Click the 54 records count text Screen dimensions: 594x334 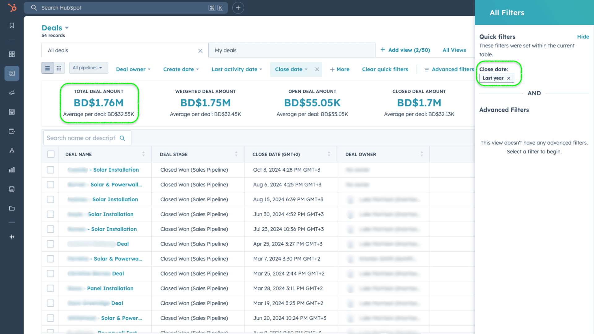tap(53, 36)
